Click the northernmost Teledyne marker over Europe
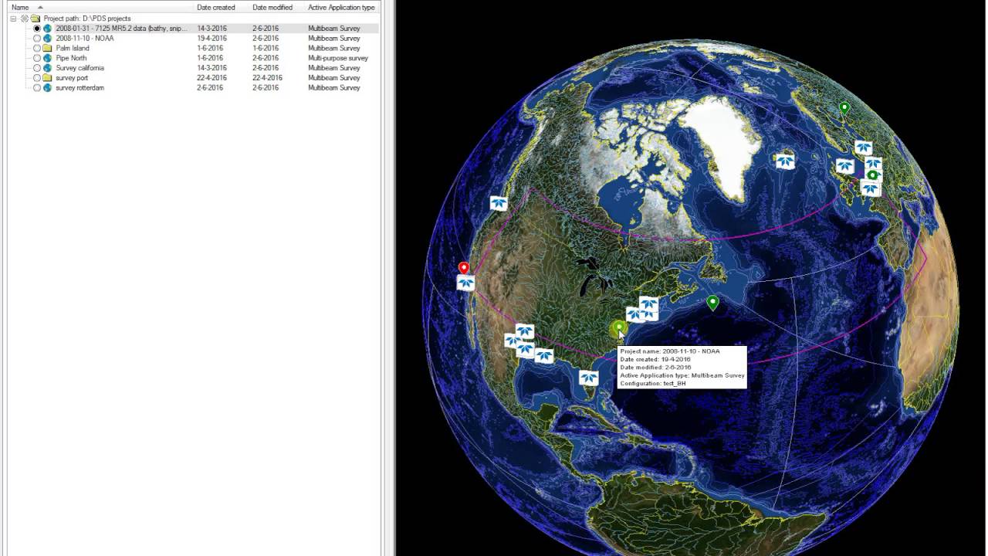The width and height of the screenshot is (988, 556). tap(863, 147)
